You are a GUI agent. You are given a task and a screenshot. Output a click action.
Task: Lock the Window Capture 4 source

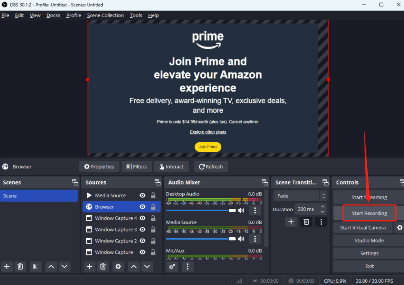[x=153, y=218]
